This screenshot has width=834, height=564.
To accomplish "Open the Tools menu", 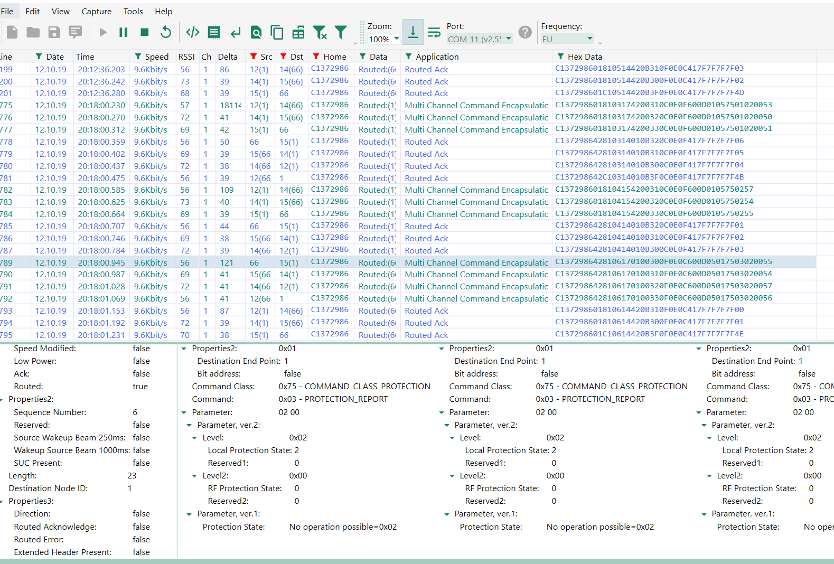I will (133, 11).
